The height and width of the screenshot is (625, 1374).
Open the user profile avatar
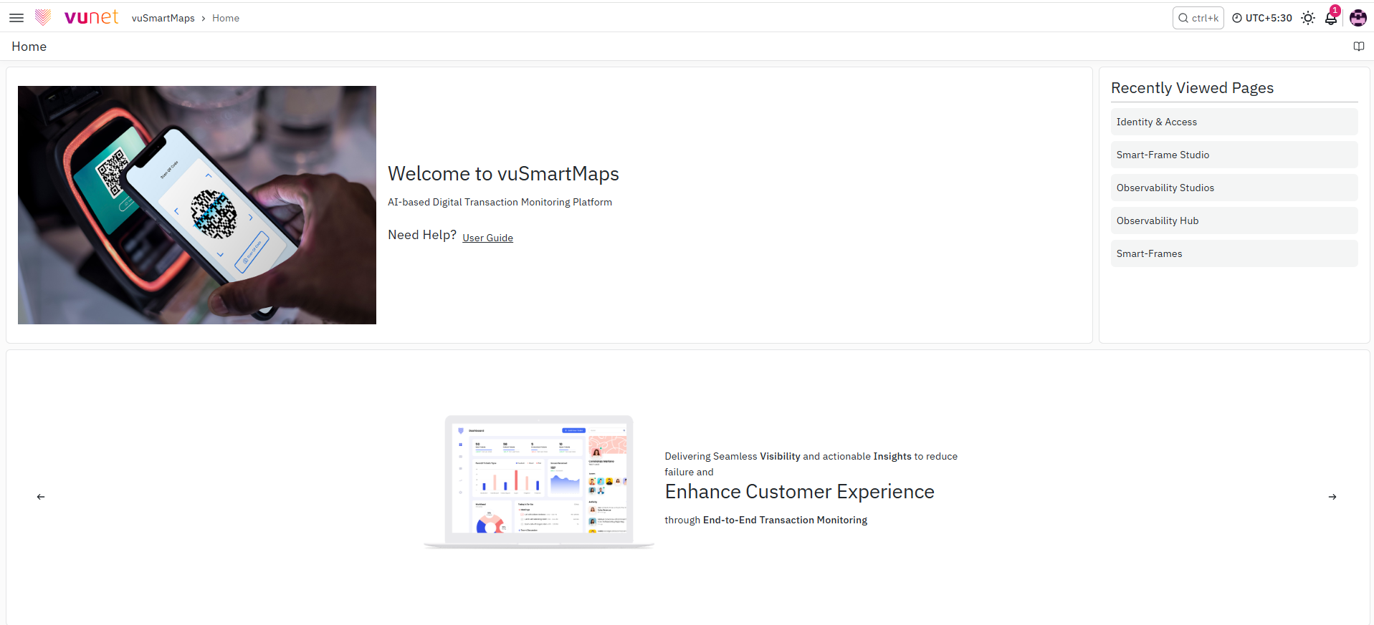point(1358,18)
